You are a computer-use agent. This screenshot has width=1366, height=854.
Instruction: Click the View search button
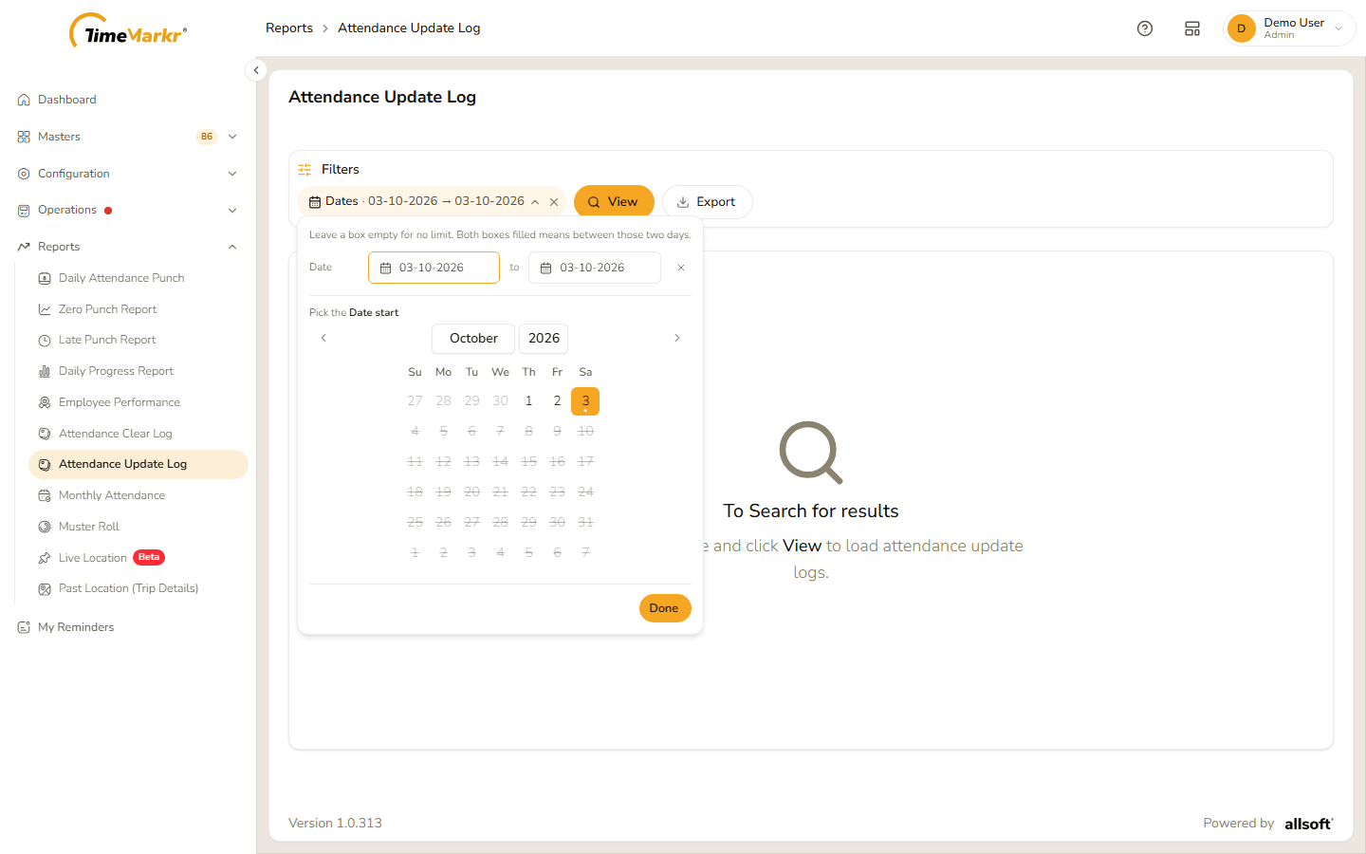tap(614, 202)
